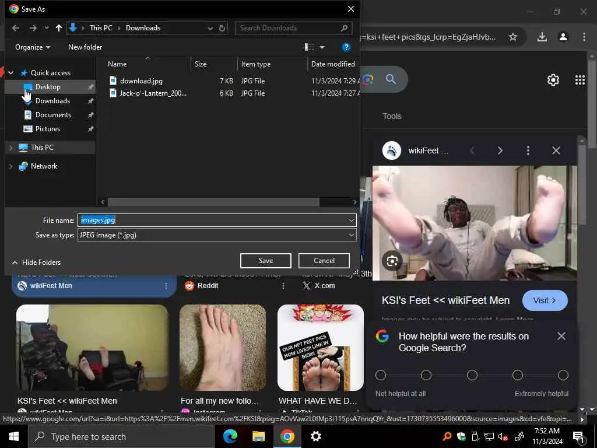Open Chrome downloads icon
The height and width of the screenshot is (448, 597).
point(542,37)
